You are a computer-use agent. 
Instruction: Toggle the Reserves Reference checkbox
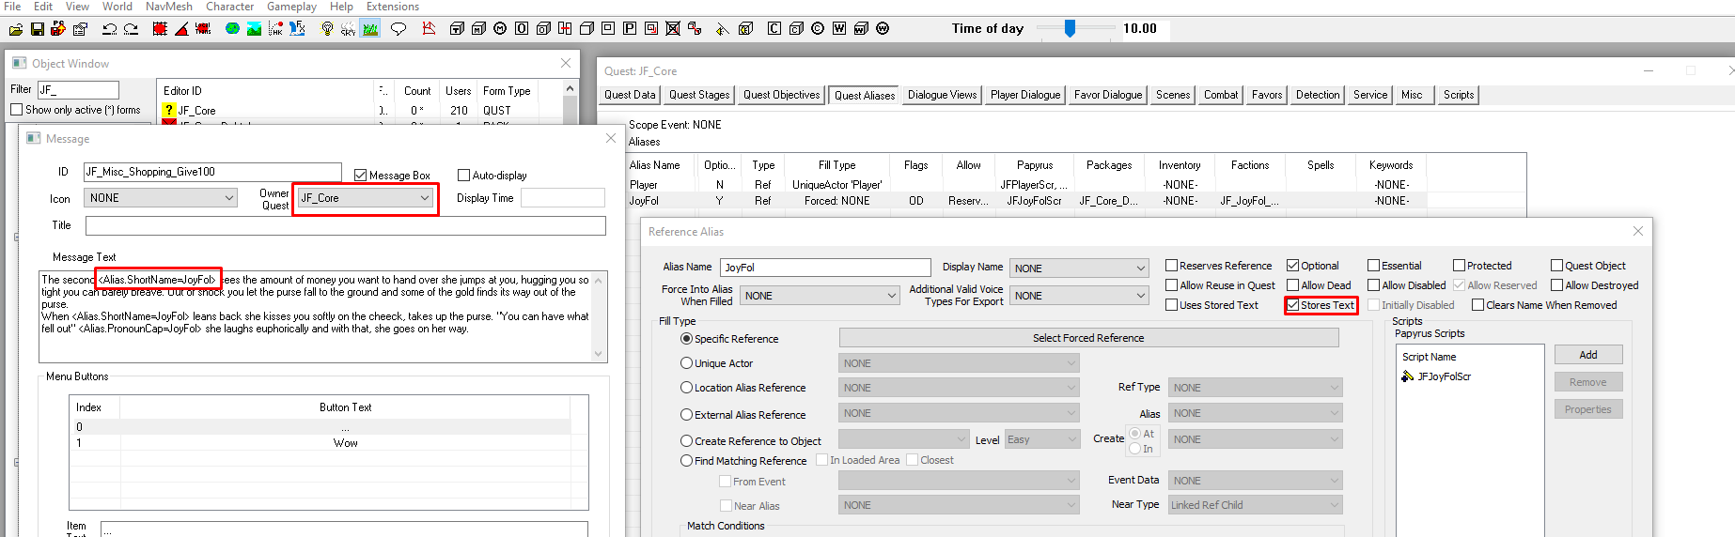pos(1172,266)
